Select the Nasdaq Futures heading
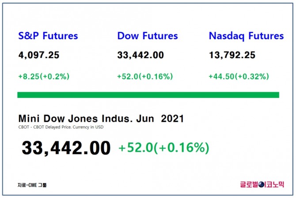Screen dimensions: 296x198 (x=246, y=36)
